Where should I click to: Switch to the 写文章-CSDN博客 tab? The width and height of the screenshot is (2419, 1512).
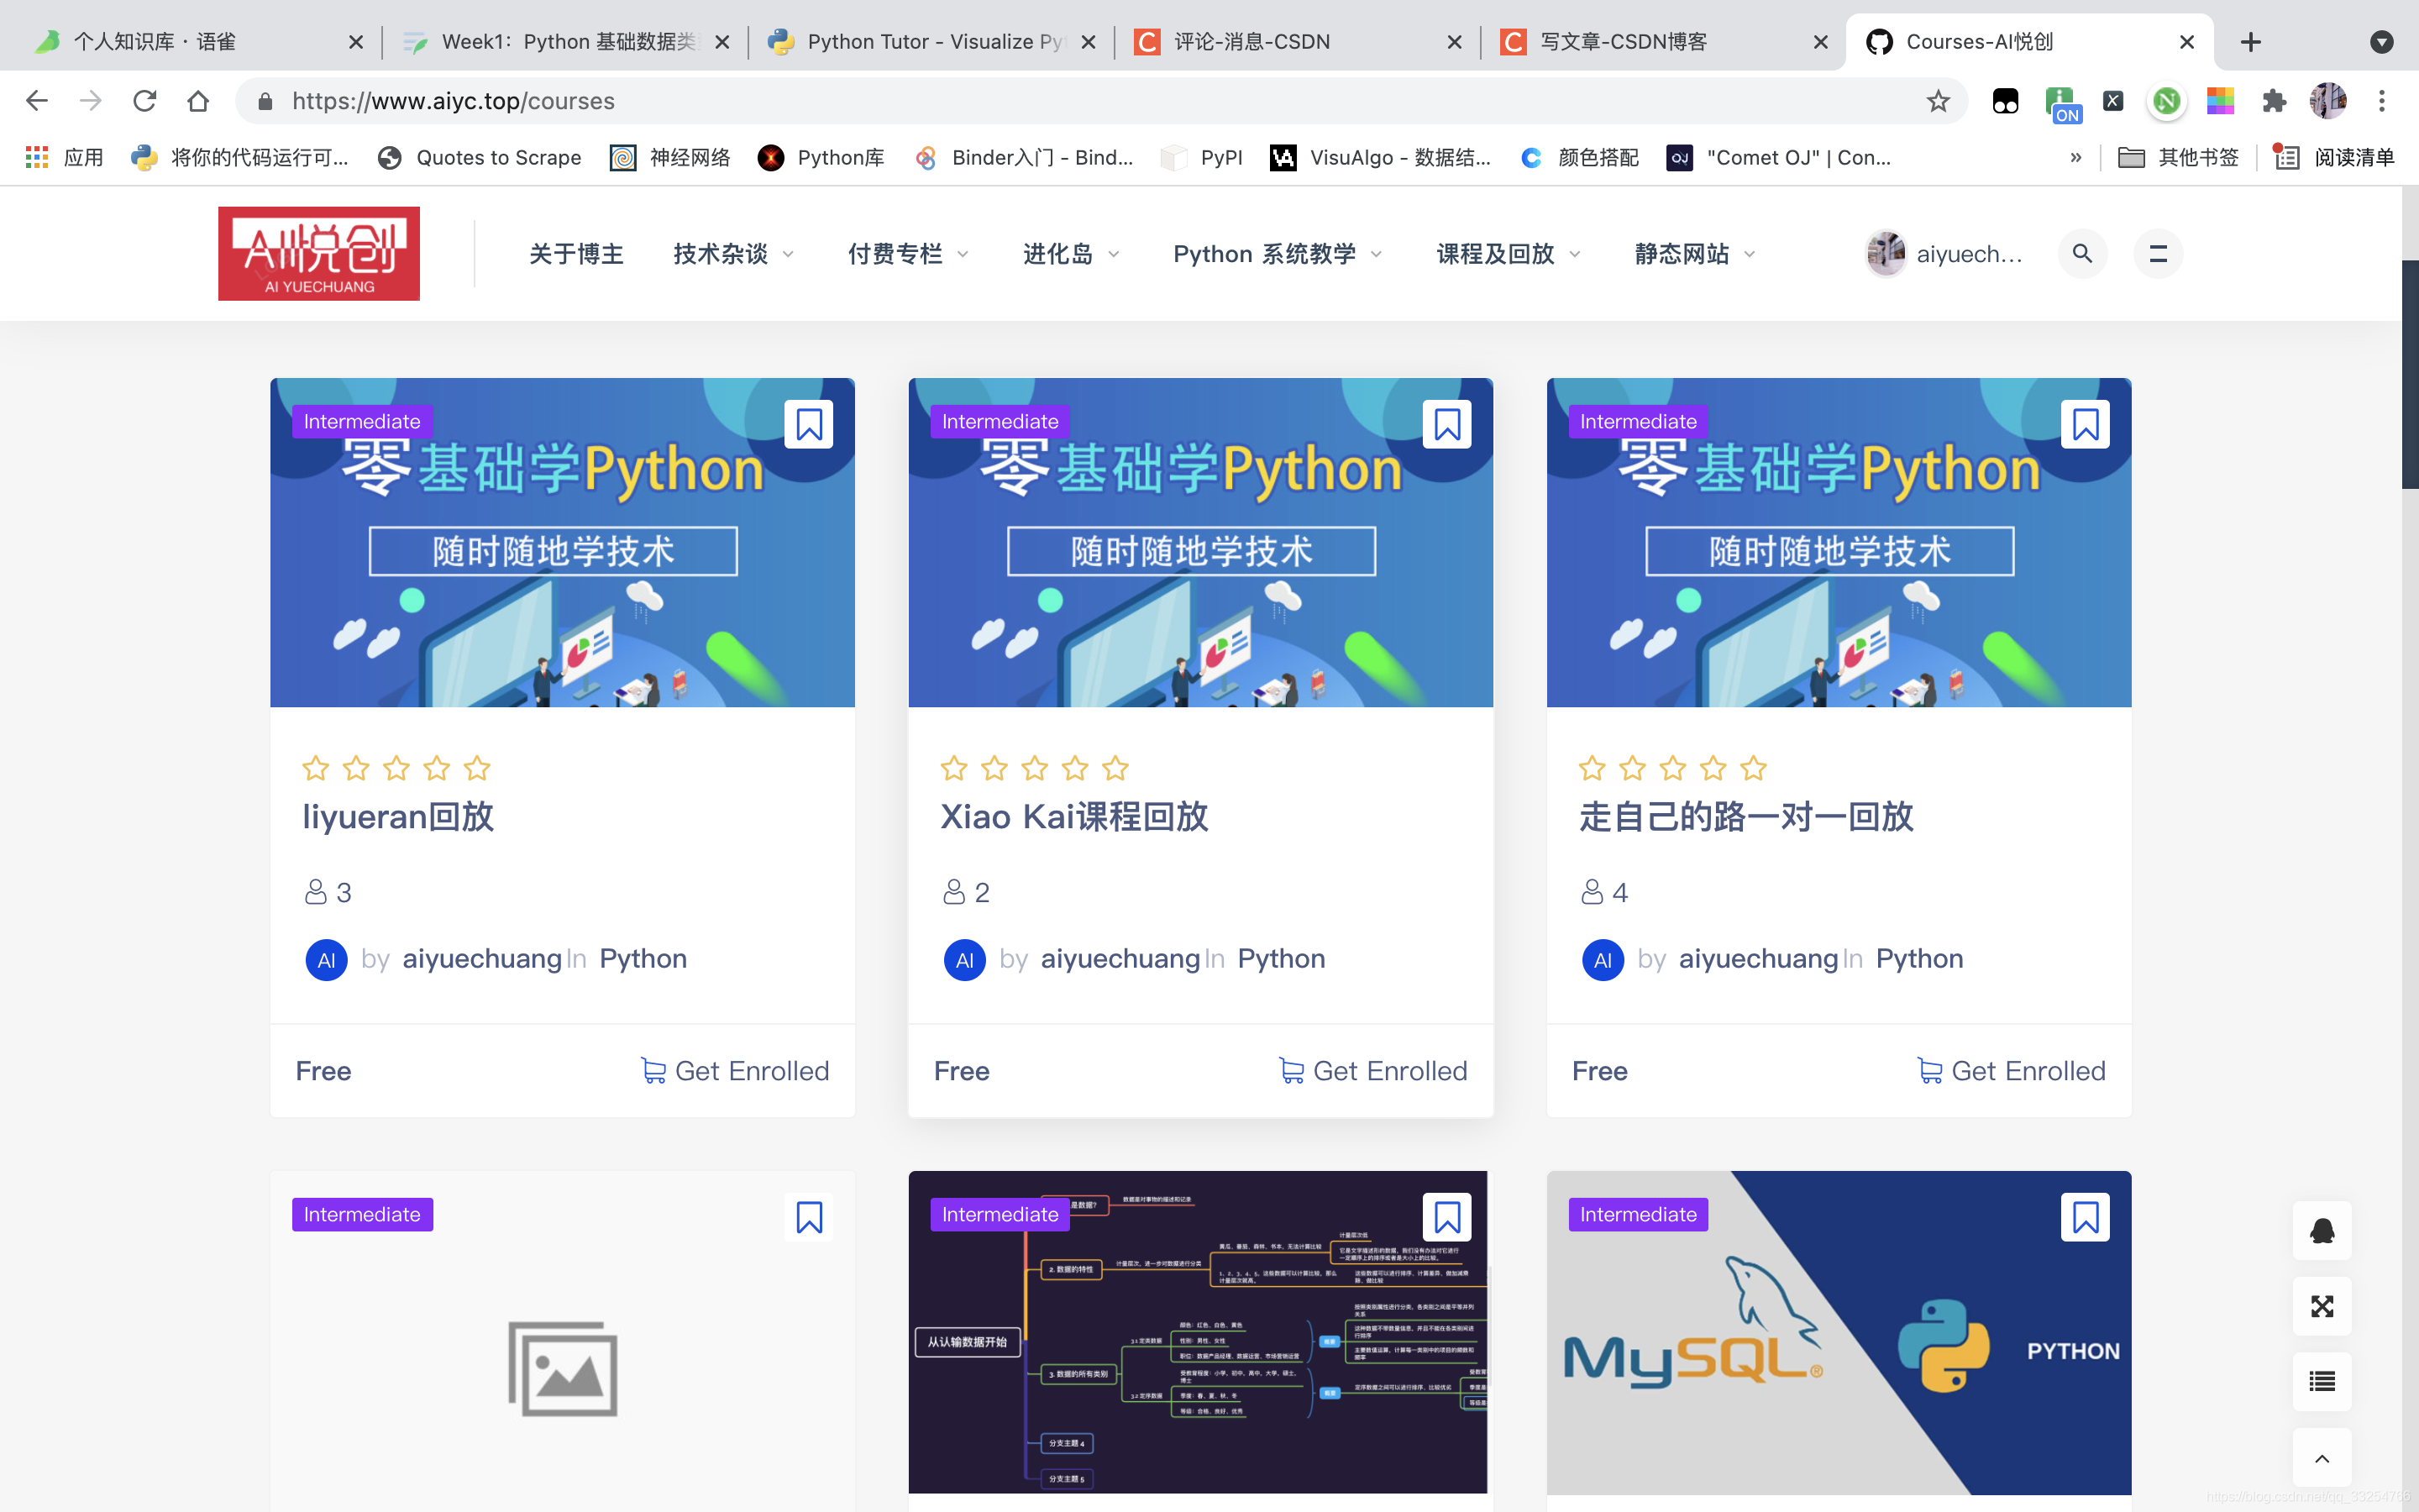1663,42
